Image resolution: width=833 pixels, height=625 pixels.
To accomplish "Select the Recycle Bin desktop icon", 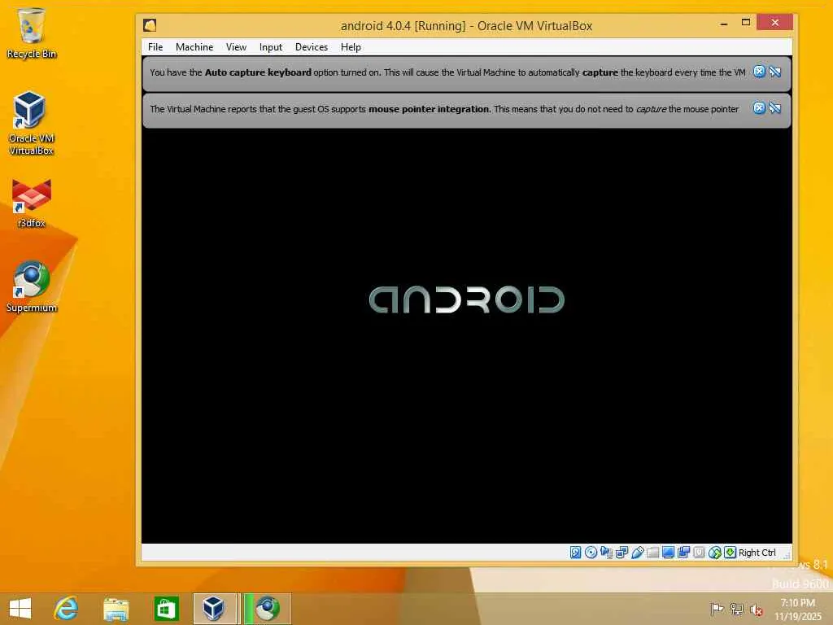I will tap(32, 33).
